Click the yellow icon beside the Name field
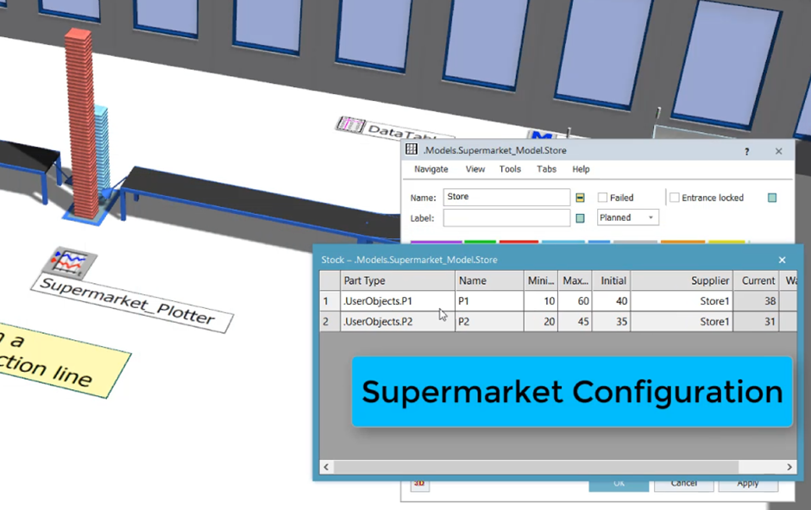The image size is (811, 510). (x=581, y=198)
